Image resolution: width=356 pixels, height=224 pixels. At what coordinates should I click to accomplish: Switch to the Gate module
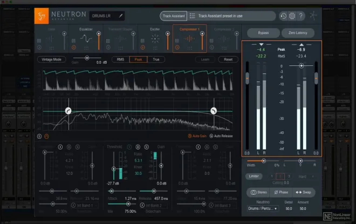tap(52, 39)
